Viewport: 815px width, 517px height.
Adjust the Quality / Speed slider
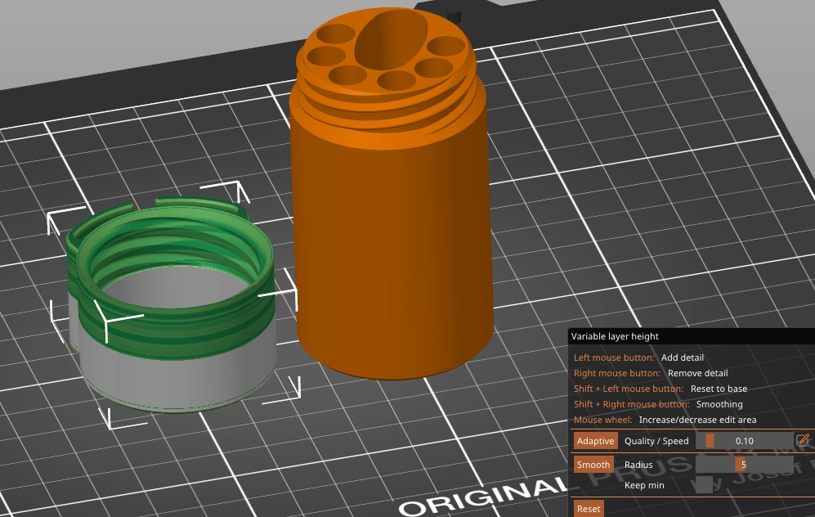pyautogui.click(x=745, y=441)
